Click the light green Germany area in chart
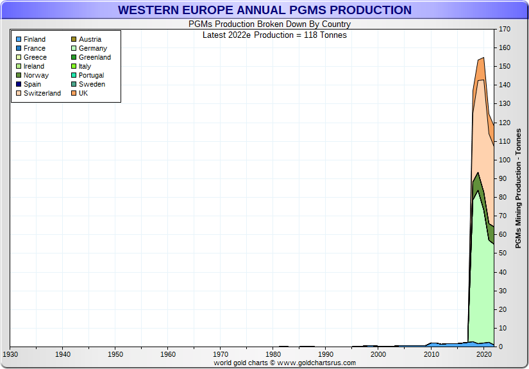This screenshot has width=529, height=369. (x=481, y=276)
